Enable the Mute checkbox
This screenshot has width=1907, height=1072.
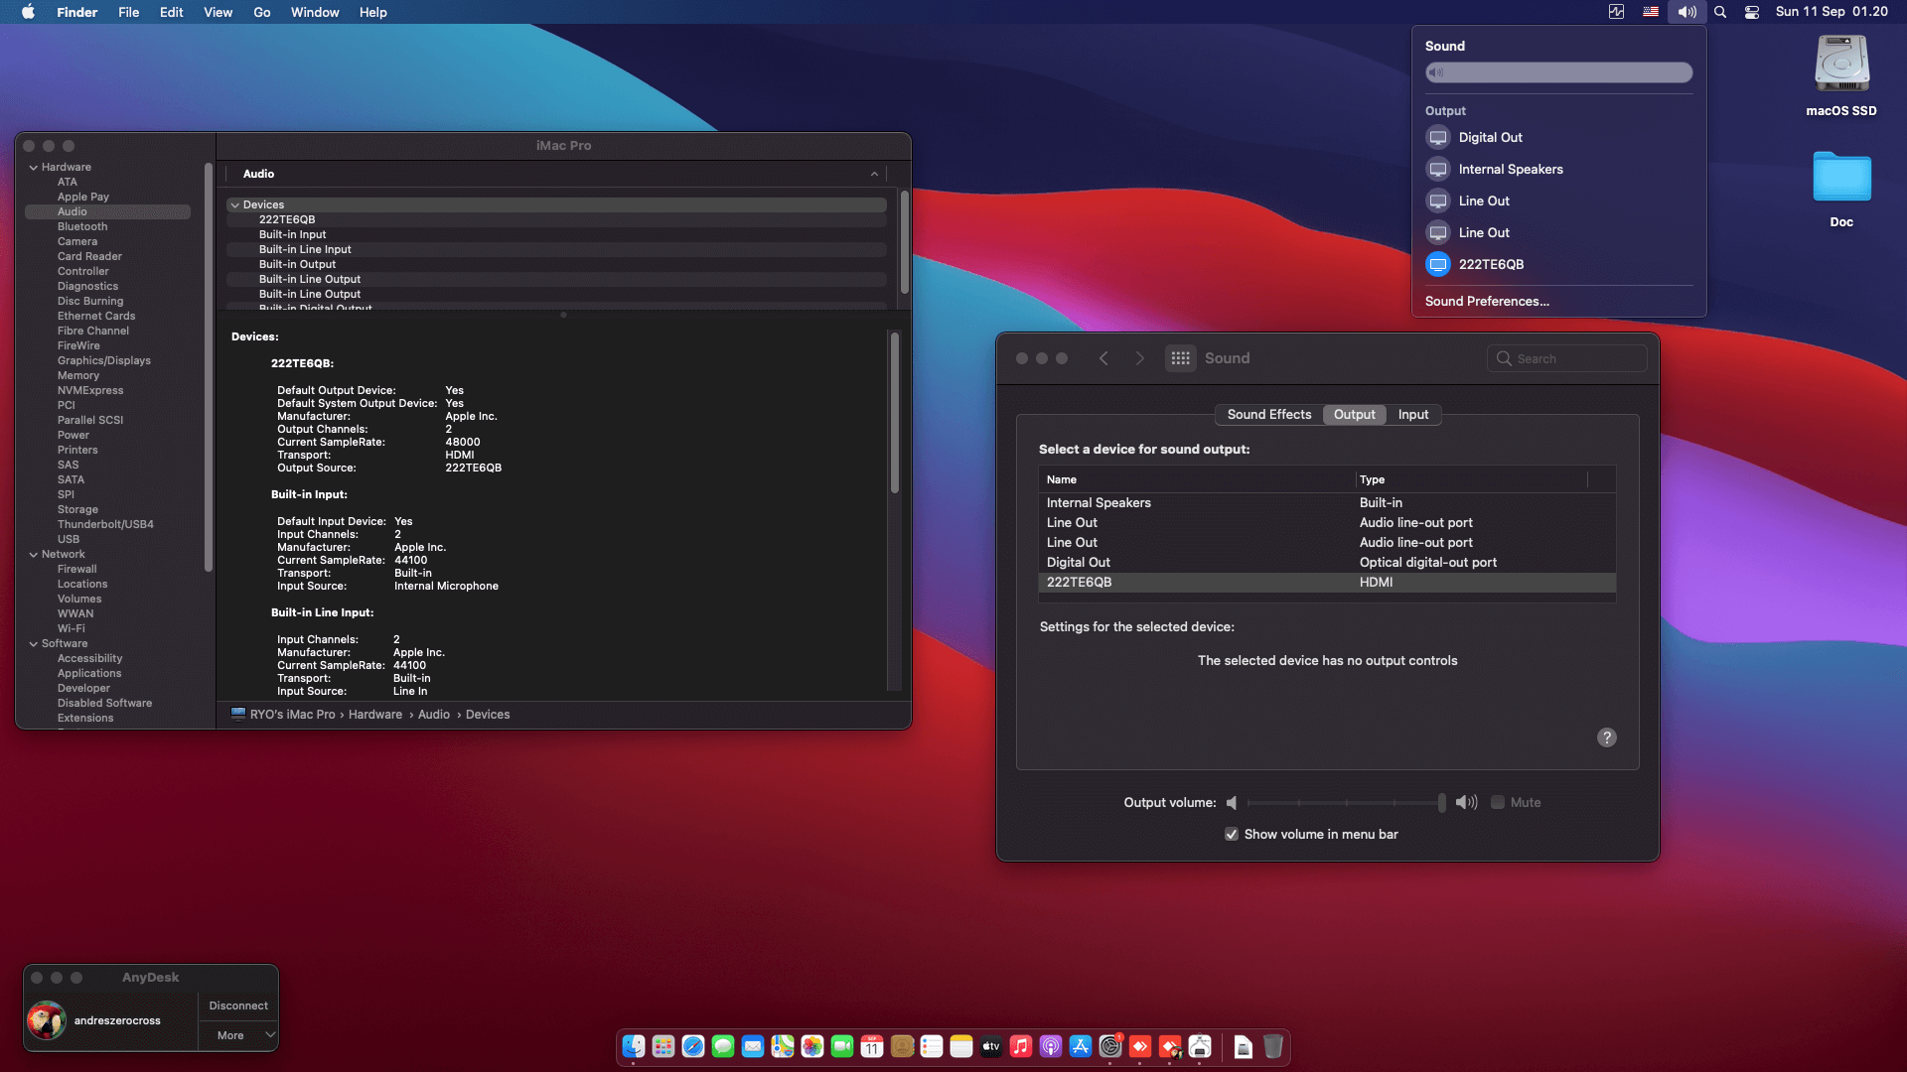1498,803
